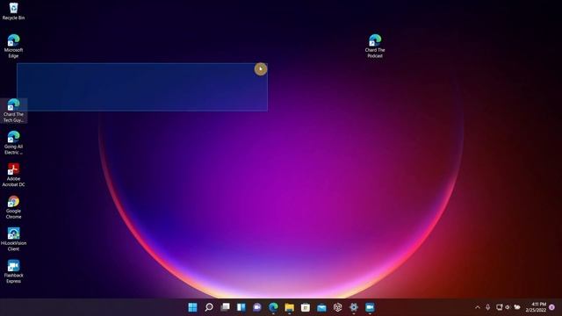Open taskbar Search magnifier
Screen dimensions: 562x316
pos(209,307)
